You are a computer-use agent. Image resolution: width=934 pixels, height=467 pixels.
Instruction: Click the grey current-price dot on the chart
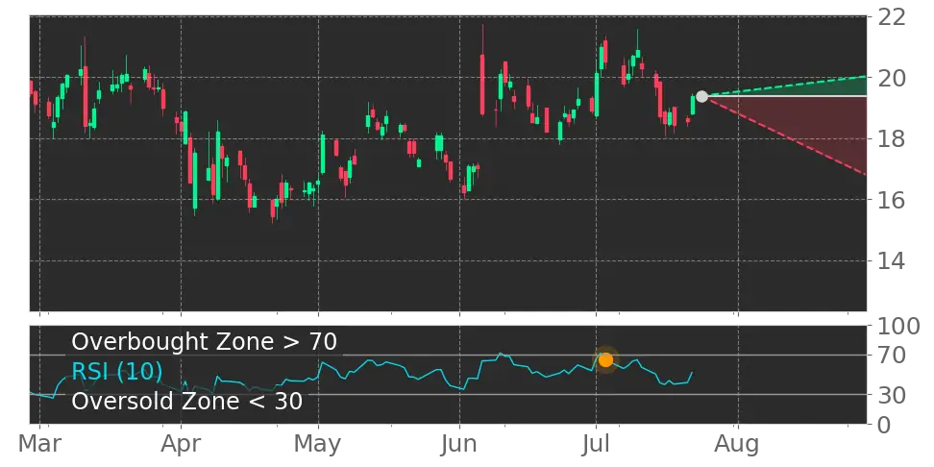[701, 96]
